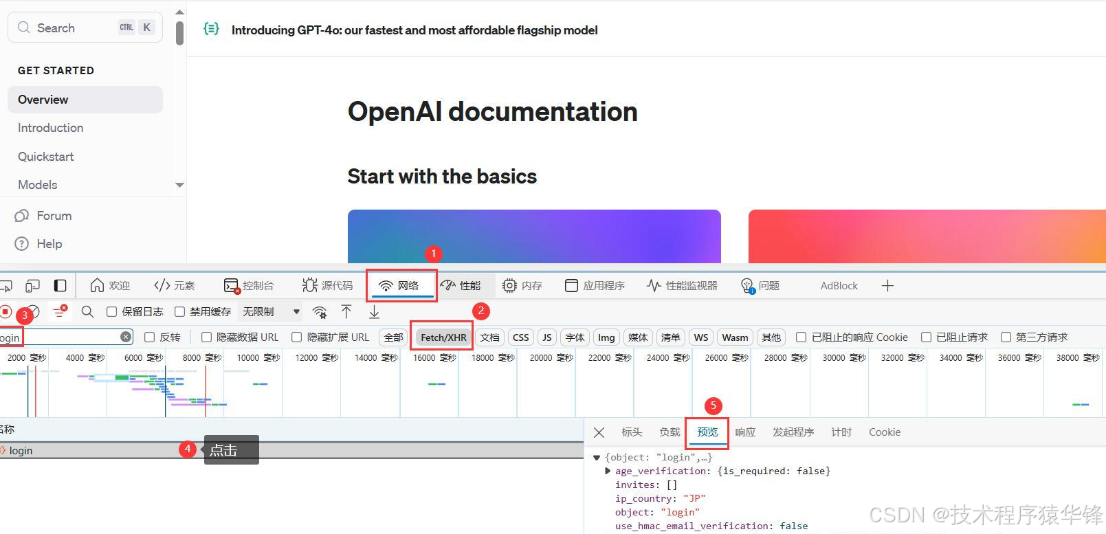This screenshot has height=534, width=1106.
Task: Check the 禁用缓存 checkbox
Action: click(x=180, y=312)
